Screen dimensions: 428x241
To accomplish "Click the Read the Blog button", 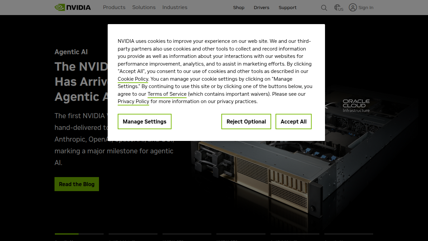I will [x=77, y=184].
